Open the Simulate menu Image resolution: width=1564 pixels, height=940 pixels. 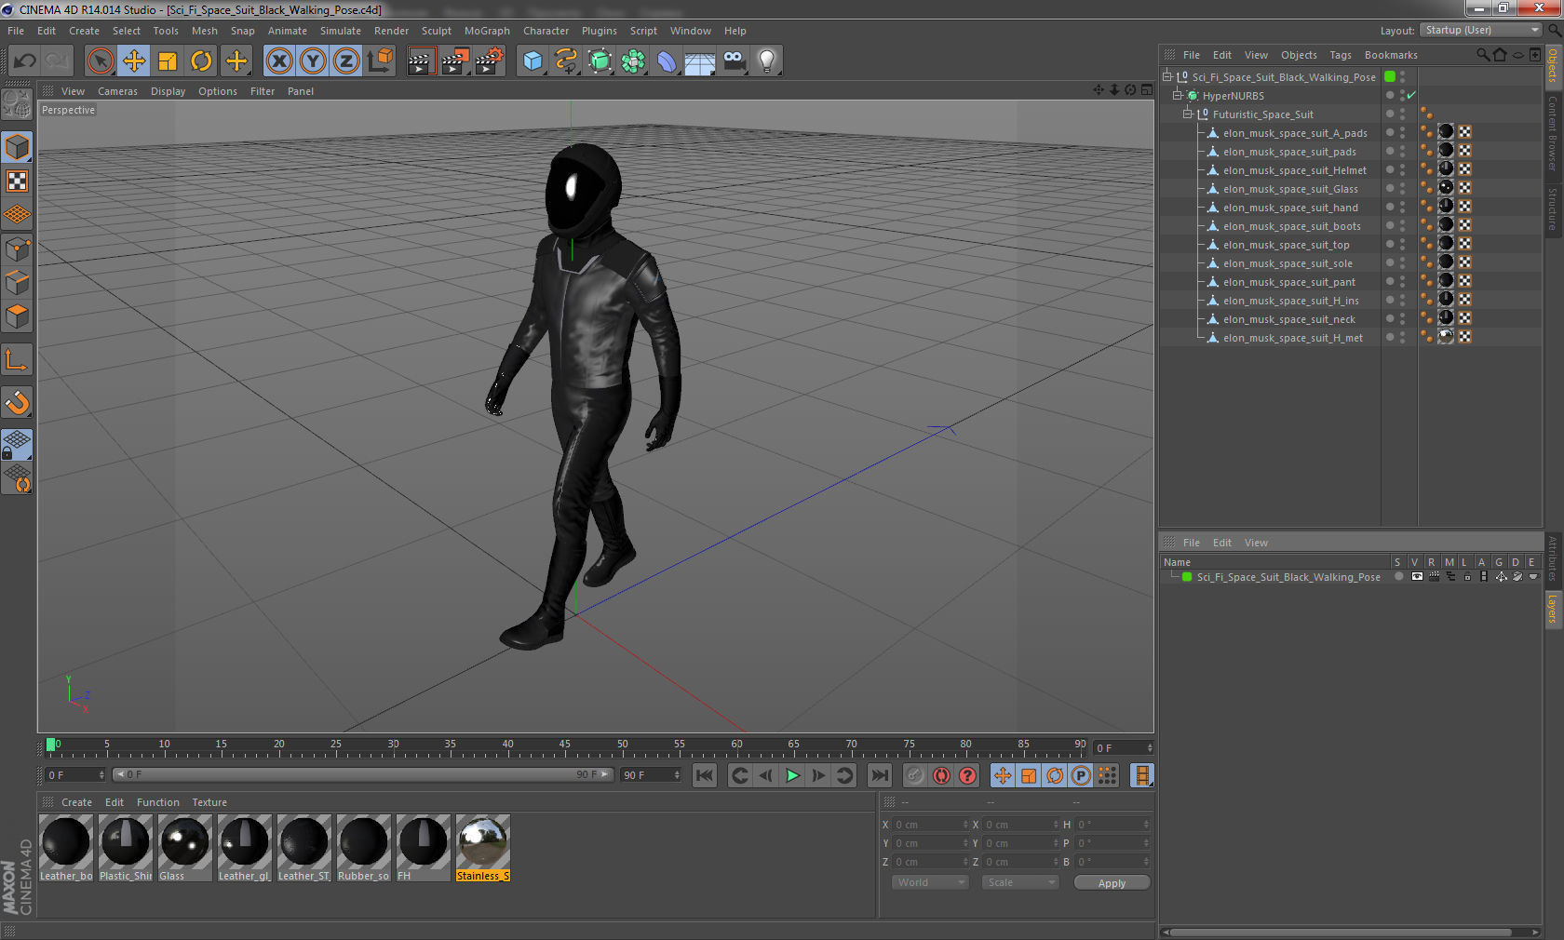[x=341, y=31]
